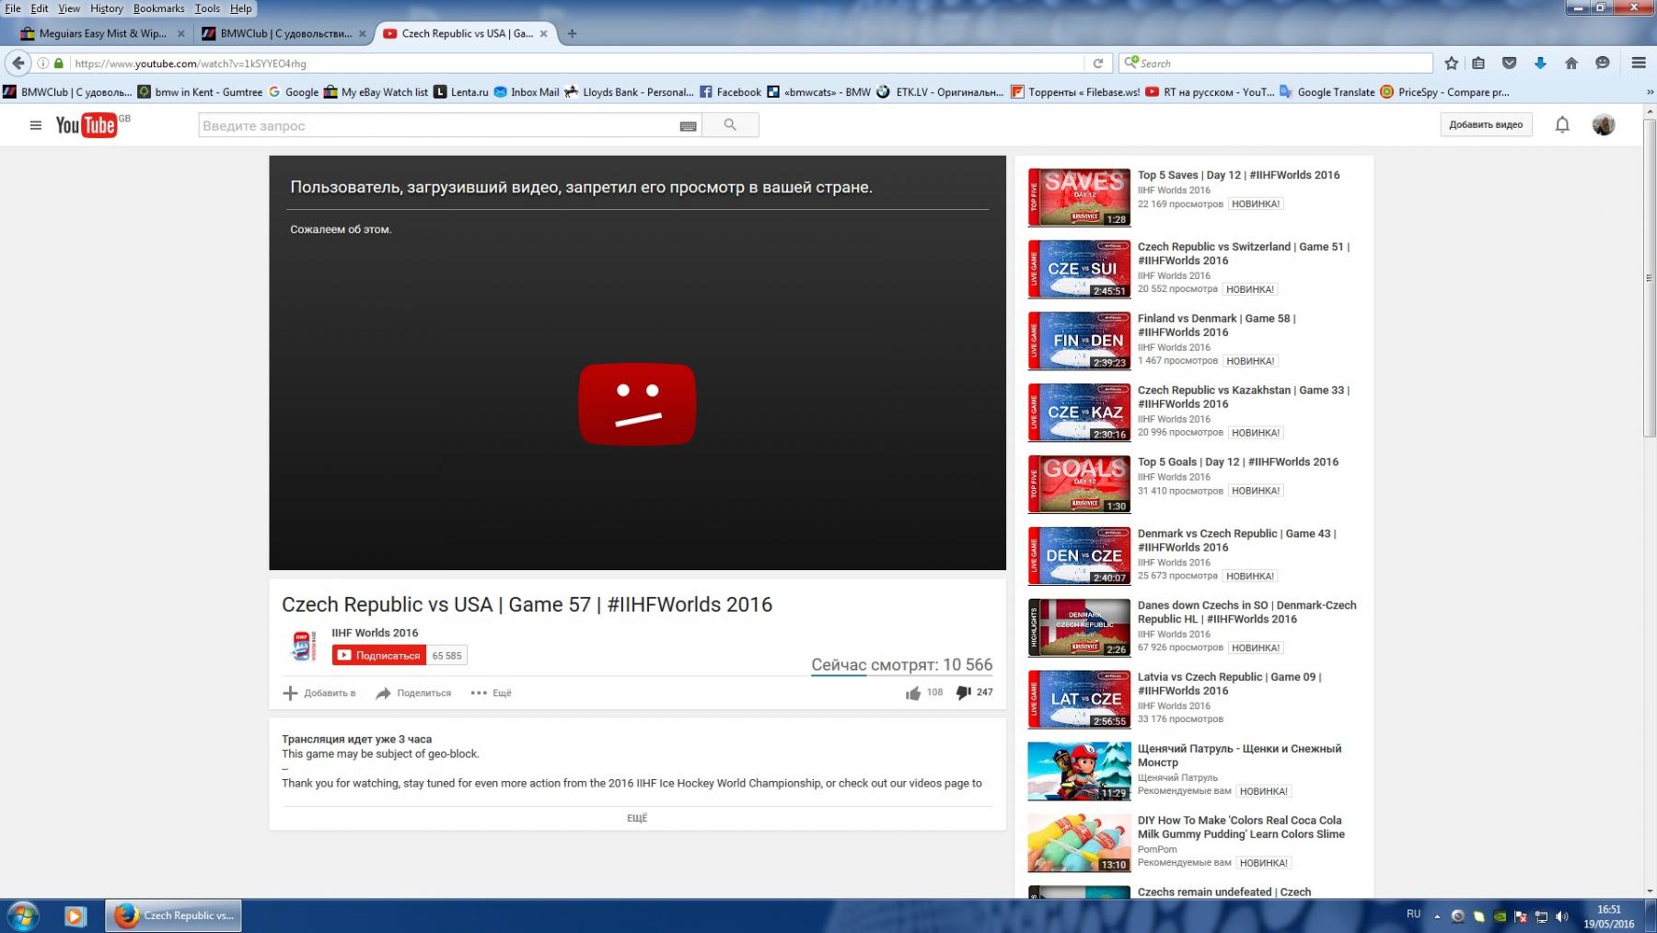
Task: Open YouTube notifications bell
Action: (x=1562, y=124)
